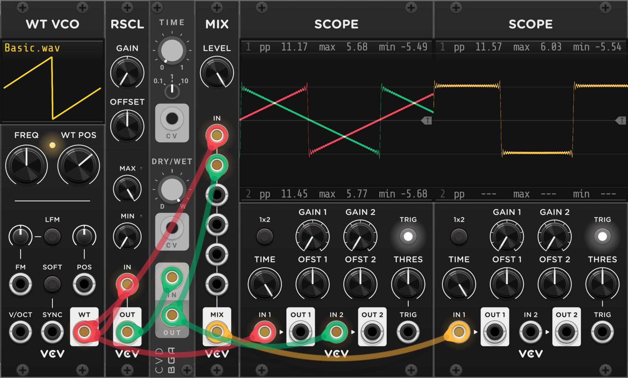The height and width of the screenshot is (378, 628).
Task: Click the second scope TRIG input jack
Action: [x=602, y=332]
